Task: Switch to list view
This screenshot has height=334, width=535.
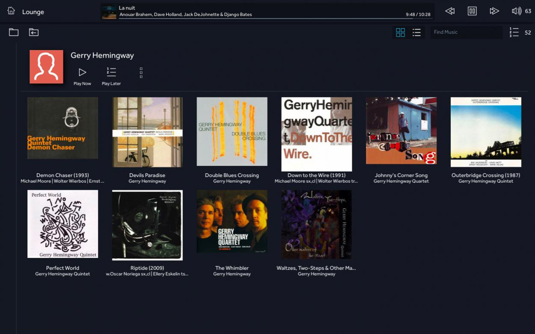Action: pos(416,33)
